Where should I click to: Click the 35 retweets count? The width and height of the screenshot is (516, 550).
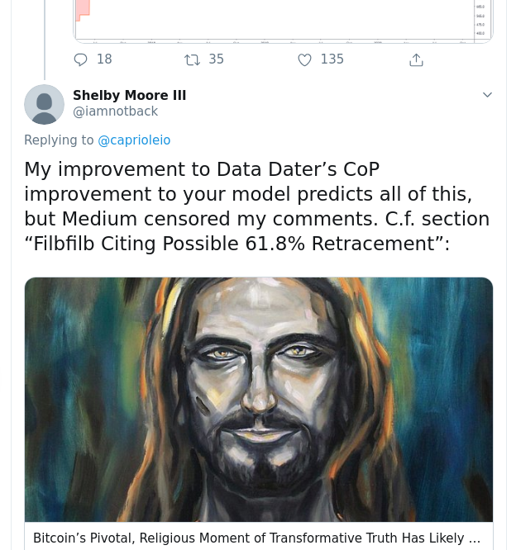(x=216, y=59)
